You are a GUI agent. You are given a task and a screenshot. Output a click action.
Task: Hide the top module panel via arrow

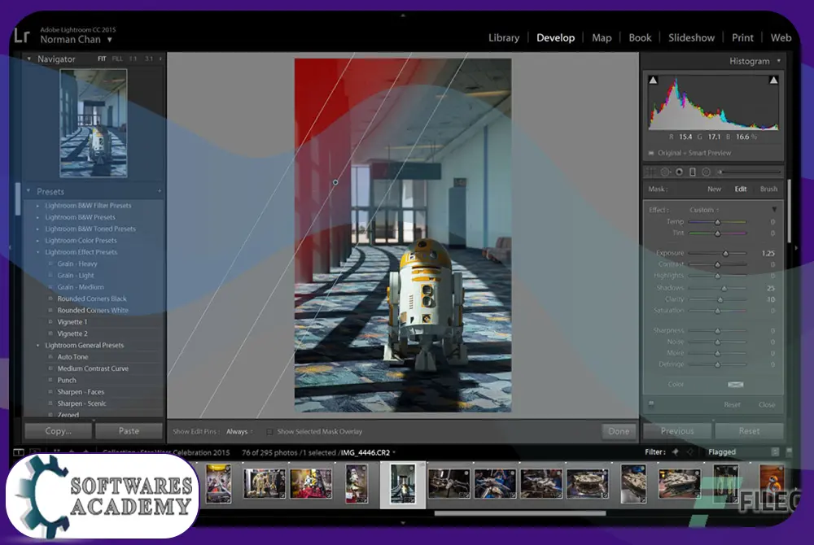403,15
